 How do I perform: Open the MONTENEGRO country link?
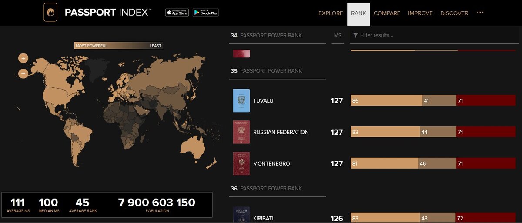click(271, 163)
